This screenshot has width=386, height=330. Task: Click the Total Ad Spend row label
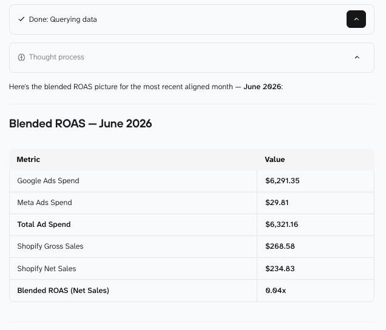[x=44, y=224]
